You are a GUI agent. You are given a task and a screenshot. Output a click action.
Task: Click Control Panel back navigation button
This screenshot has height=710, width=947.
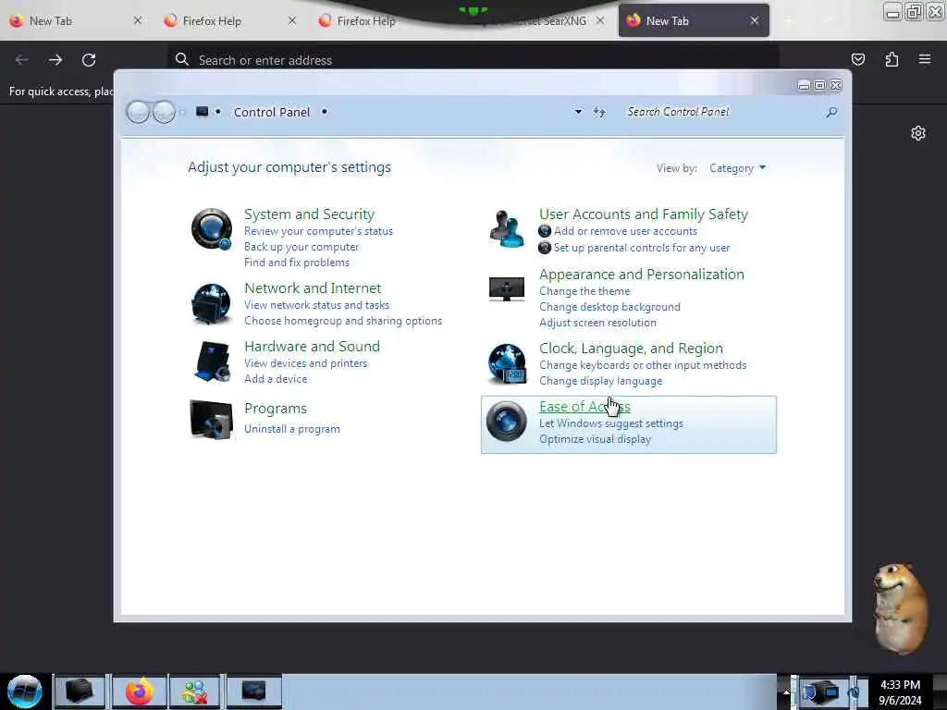pyautogui.click(x=138, y=112)
